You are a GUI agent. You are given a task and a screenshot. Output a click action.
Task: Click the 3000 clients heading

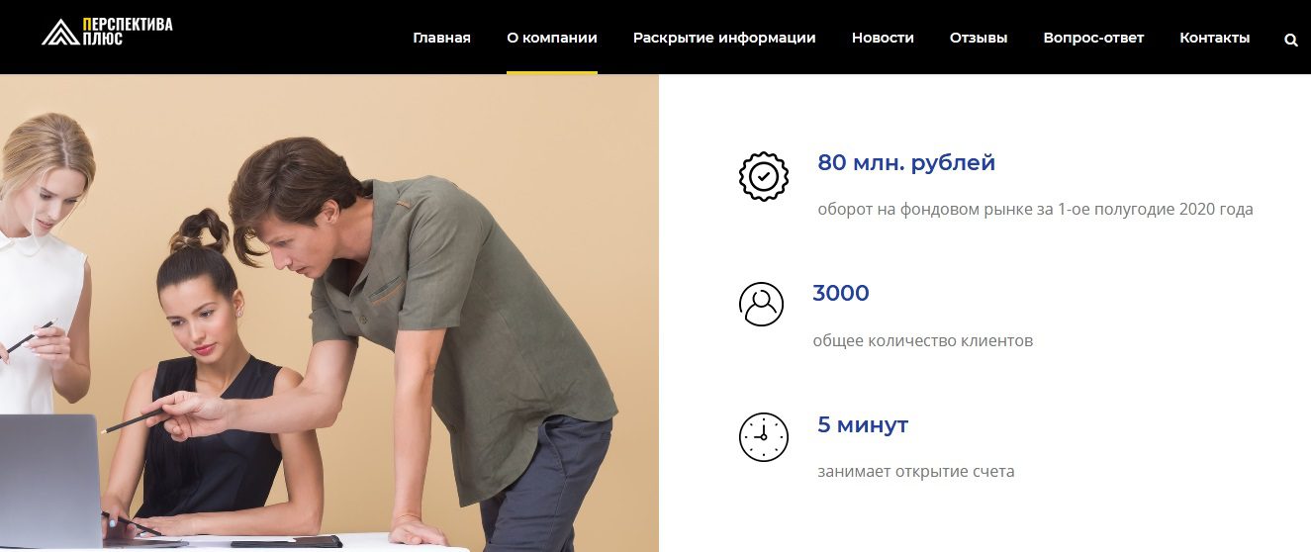pos(841,294)
